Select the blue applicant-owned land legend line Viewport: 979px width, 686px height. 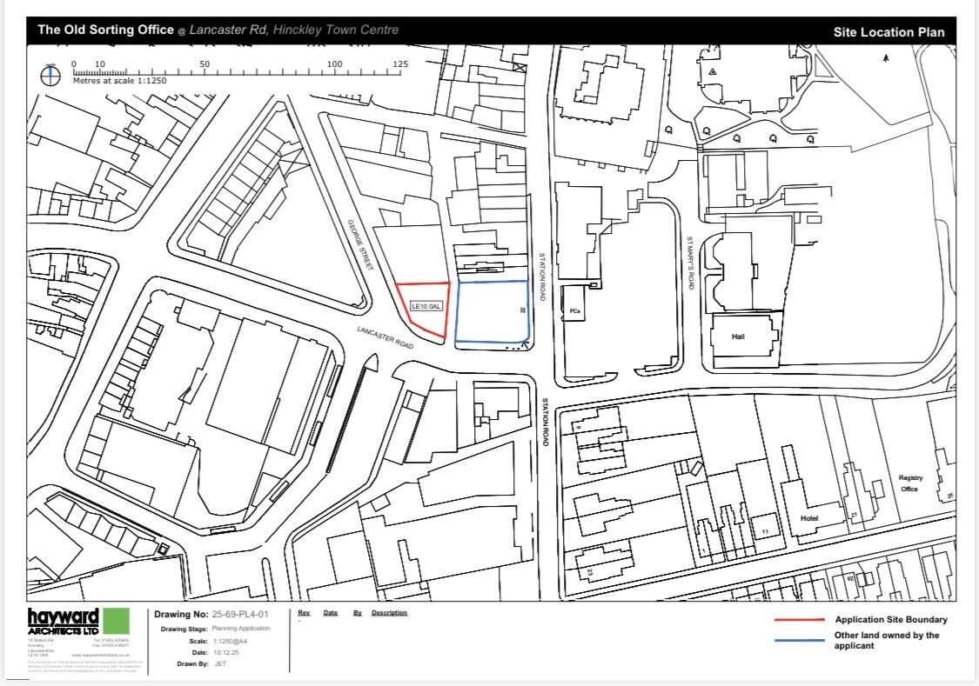799,640
